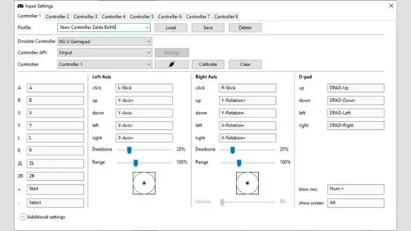Click the Left Axis left X-Axis- field

point(144,125)
